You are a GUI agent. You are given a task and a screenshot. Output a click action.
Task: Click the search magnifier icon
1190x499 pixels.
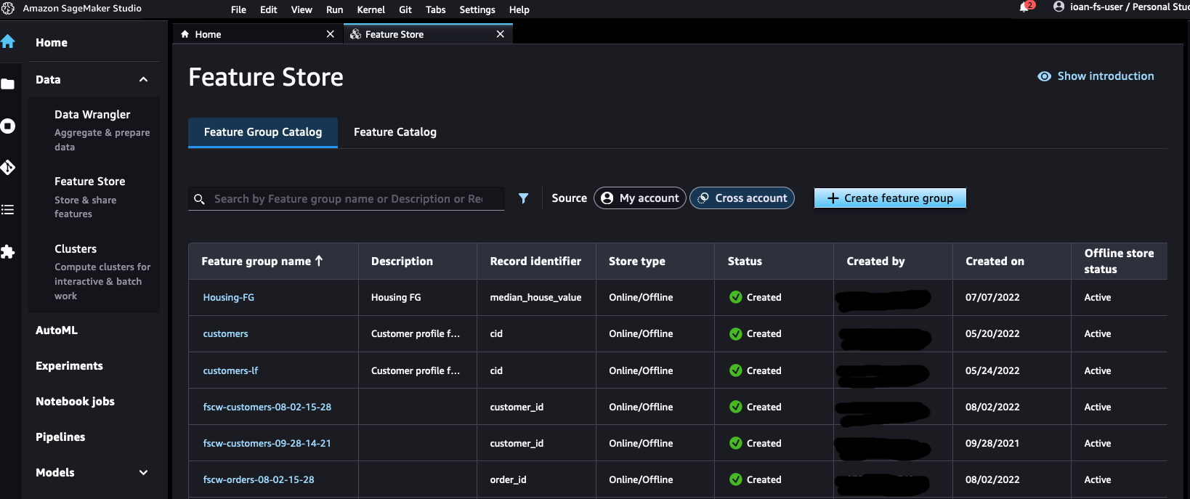pyautogui.click(x=199, y=199)
